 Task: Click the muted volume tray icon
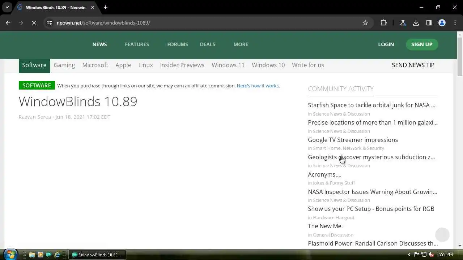pos(431,255)
